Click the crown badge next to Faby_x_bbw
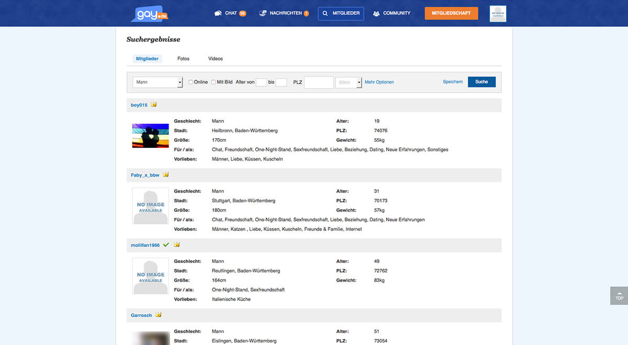The width and height of the screenshot is (628, 345). pyautogui.click(x=166, y=175)
